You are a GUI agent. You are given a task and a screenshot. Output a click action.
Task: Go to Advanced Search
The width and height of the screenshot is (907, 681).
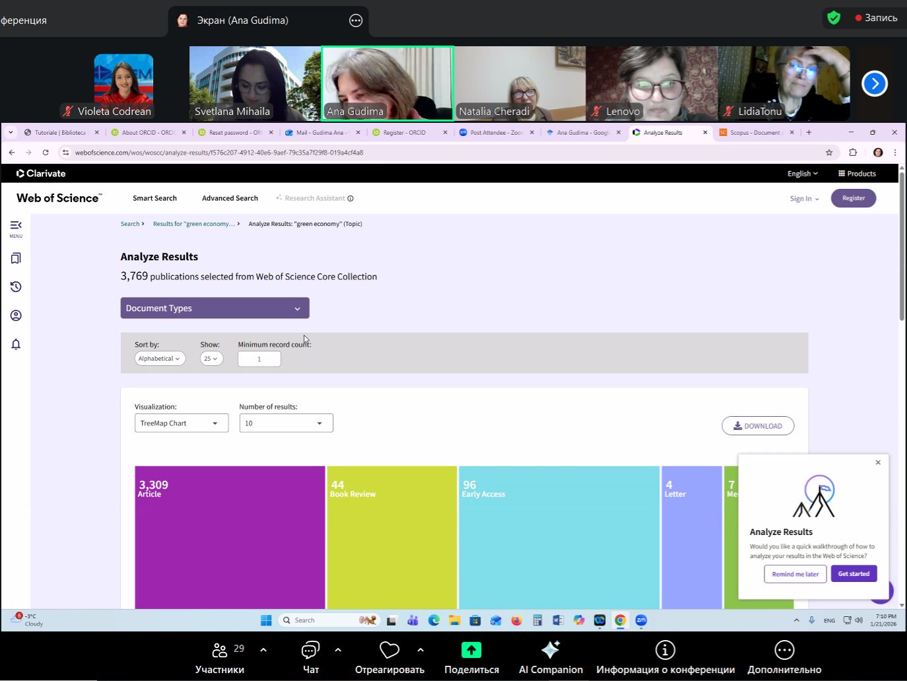[x=230, y=198]
